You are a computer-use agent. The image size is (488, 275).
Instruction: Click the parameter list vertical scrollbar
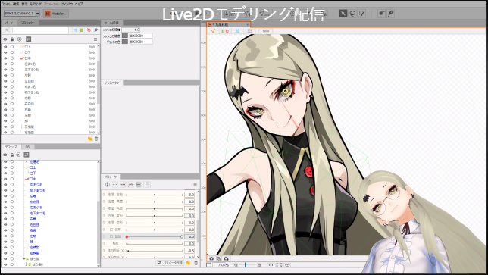tap(198, 224)
